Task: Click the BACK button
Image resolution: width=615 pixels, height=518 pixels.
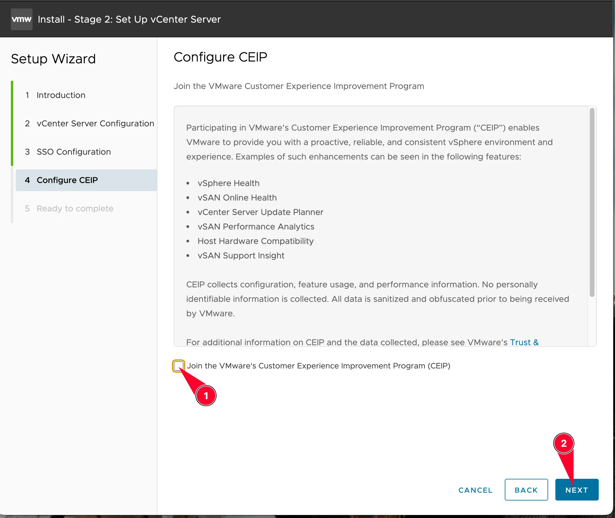Action: (526, 490)
